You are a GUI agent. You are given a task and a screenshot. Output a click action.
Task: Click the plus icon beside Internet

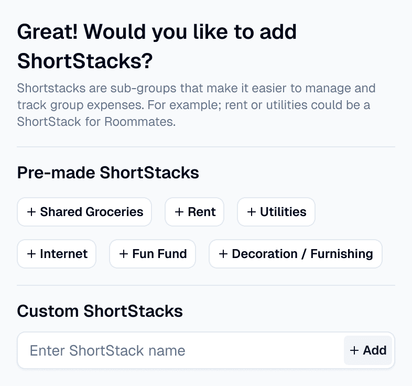(32, 254)
